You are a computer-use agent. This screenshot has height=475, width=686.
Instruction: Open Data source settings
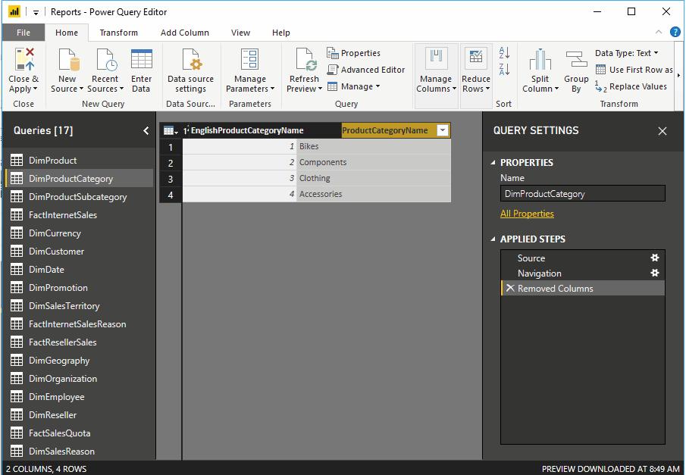[190, 60]
